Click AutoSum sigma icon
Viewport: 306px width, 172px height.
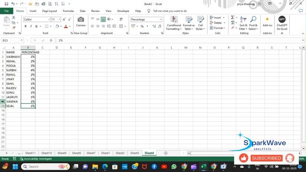point(233,18)
